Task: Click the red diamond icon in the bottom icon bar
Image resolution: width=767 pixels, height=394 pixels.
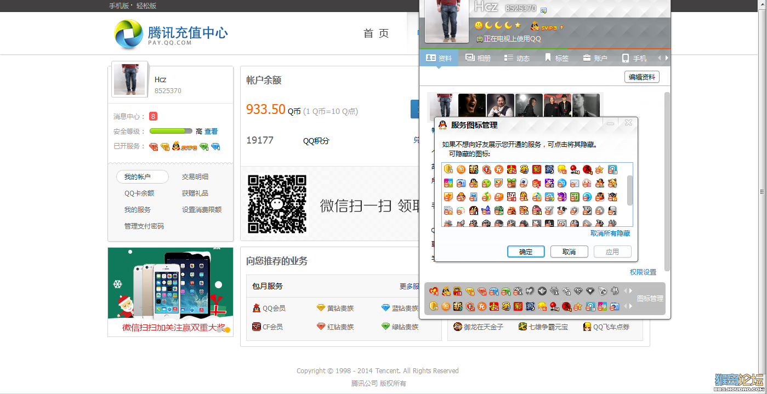Action: 482,291
